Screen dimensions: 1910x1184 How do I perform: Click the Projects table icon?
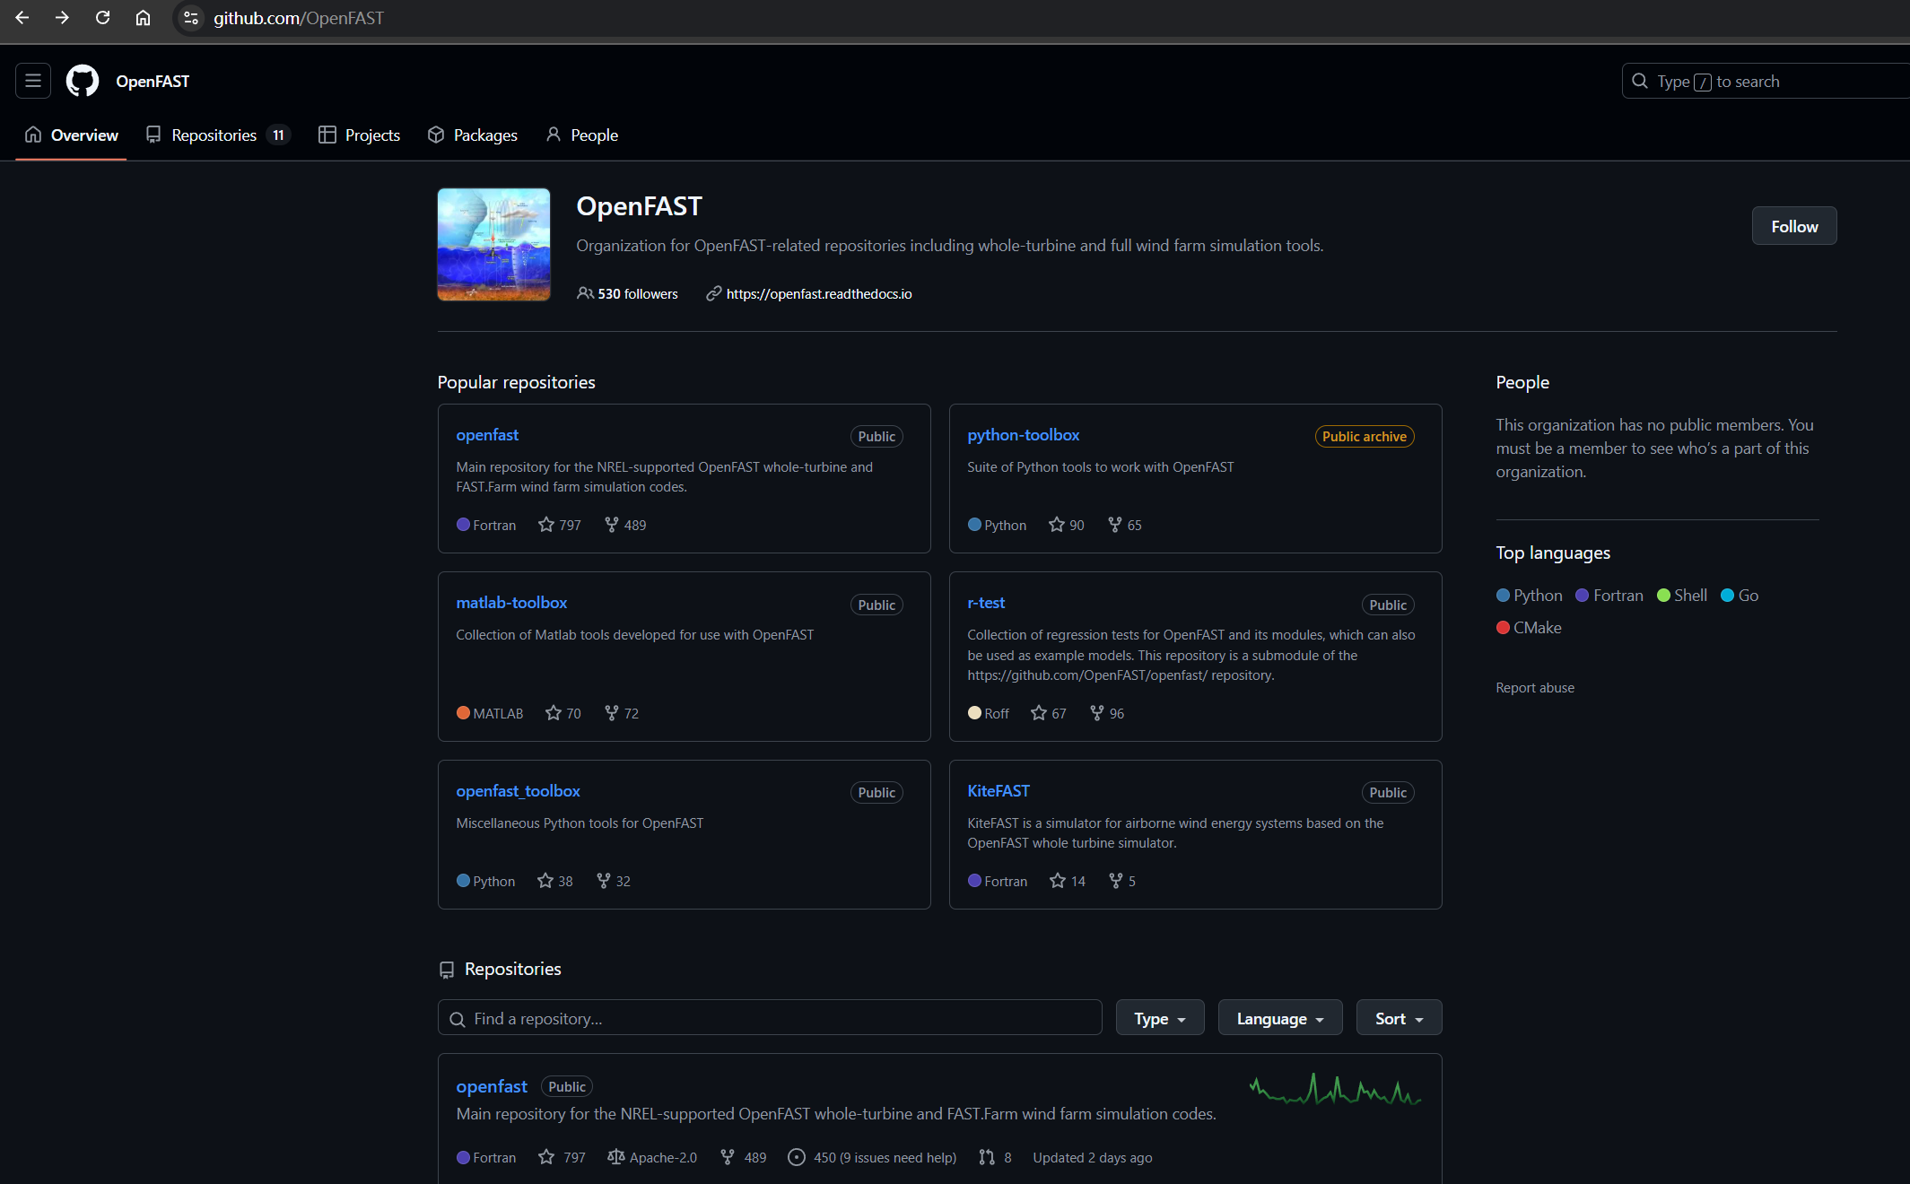click(327, 135)
